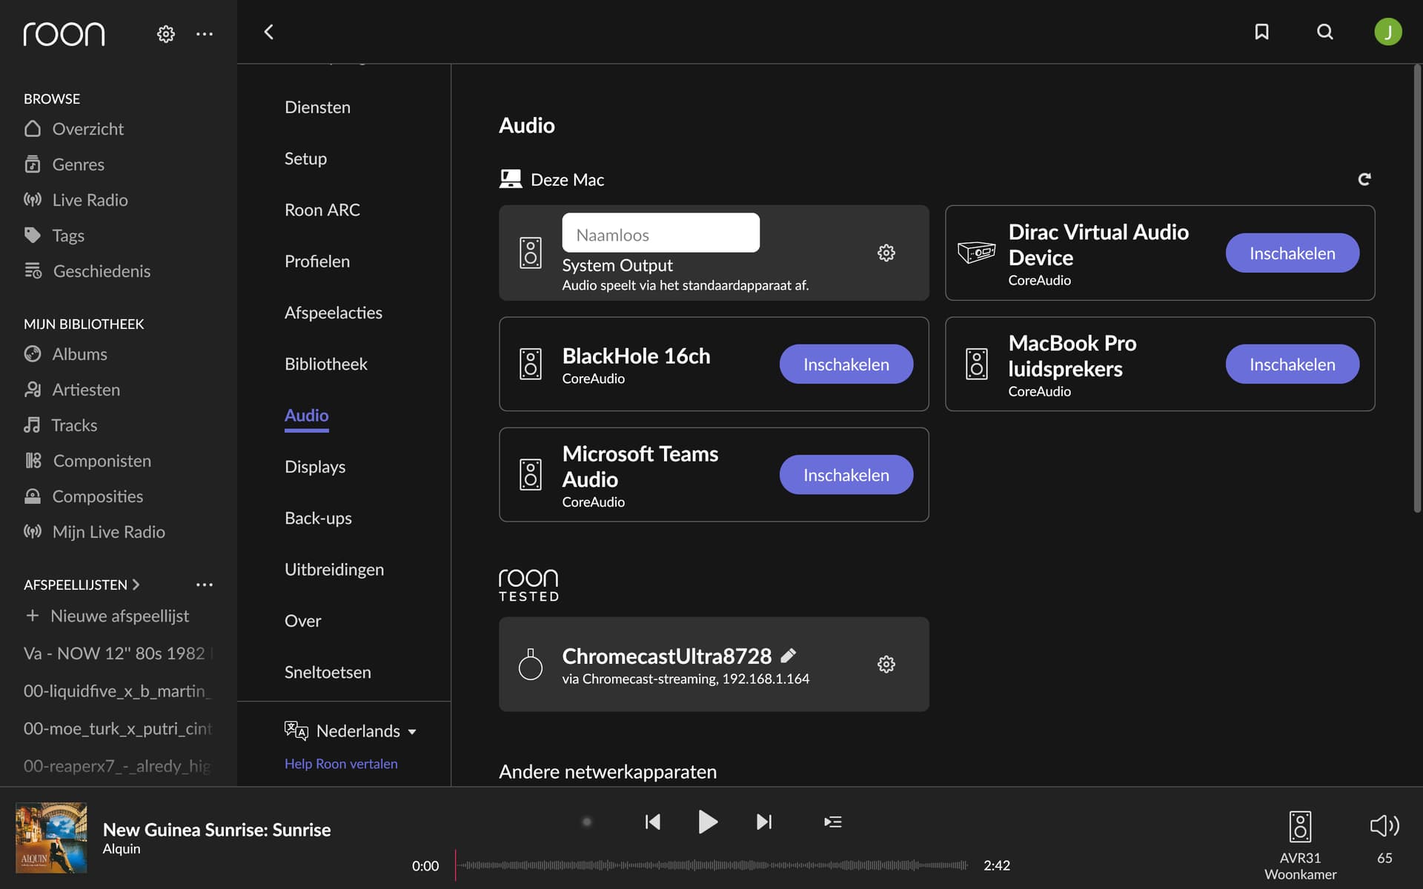Click the search magnifier icon
Screen dimensions: 1423x889
[x=1325, y=32]
